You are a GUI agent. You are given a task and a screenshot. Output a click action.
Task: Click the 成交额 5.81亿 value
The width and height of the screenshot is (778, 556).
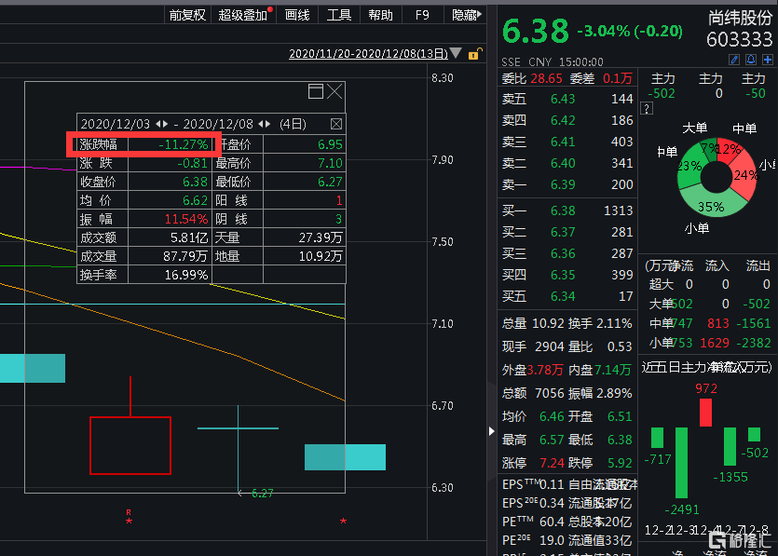(x=188, y=237)
